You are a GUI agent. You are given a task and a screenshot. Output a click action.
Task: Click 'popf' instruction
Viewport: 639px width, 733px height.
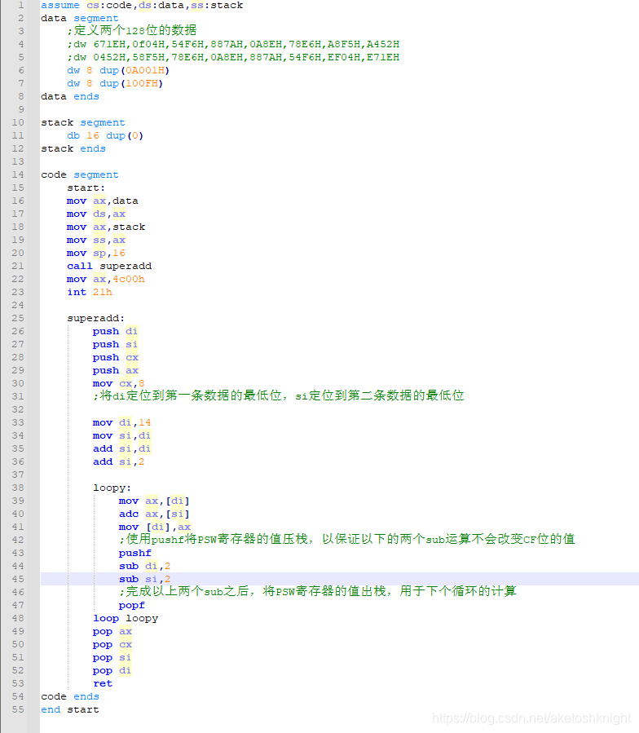click(x=132, y=606)
